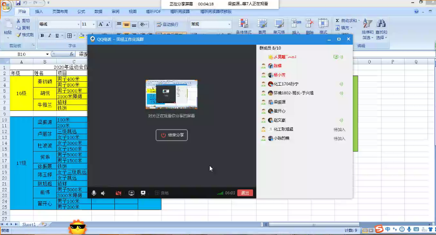Mute the microphone in QQ call

(94, 193)
